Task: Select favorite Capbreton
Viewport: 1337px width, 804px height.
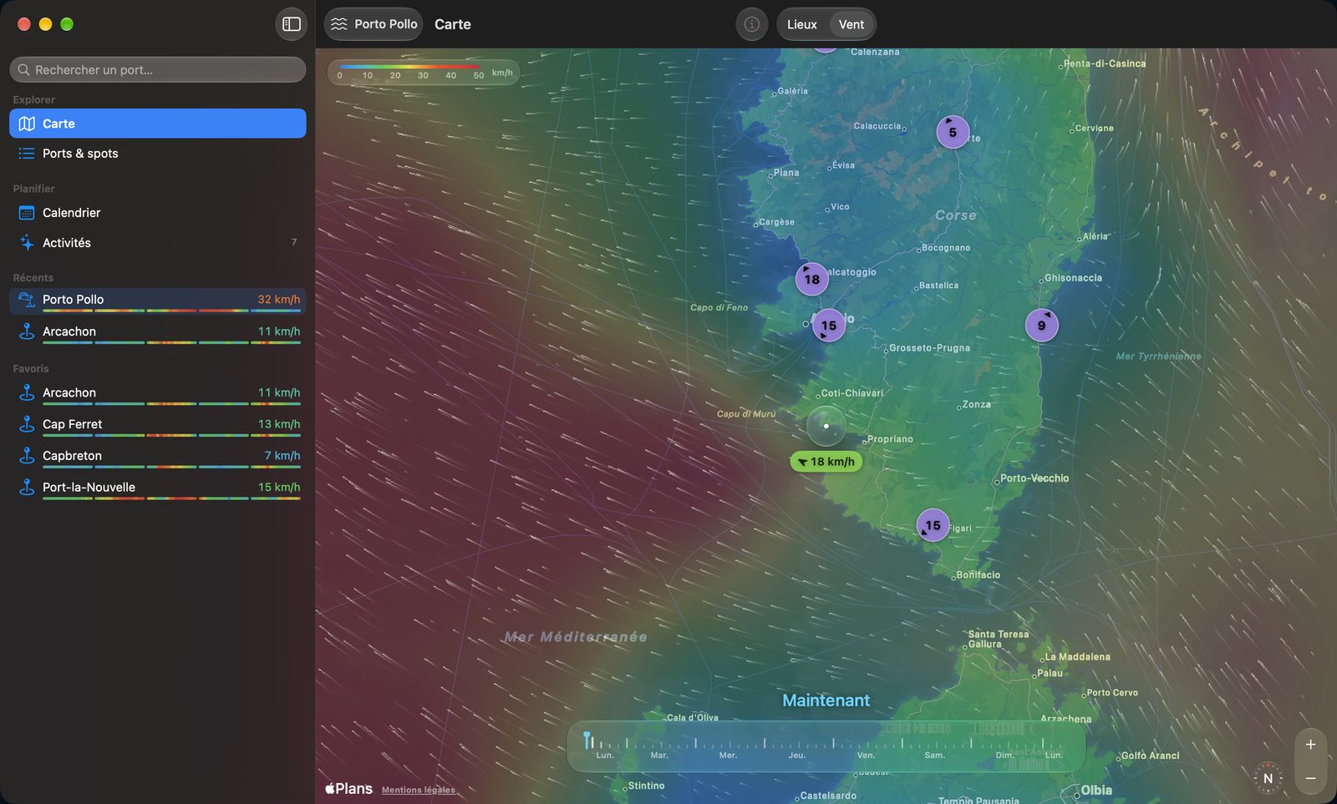Action: coord(158,457)
